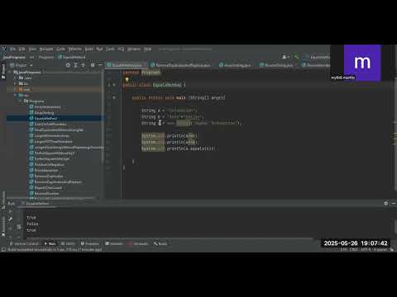The width and height of the screenshot is (397, 297).
Task: Click the rerun icon in Run panel
Action: tap(11, 212)
